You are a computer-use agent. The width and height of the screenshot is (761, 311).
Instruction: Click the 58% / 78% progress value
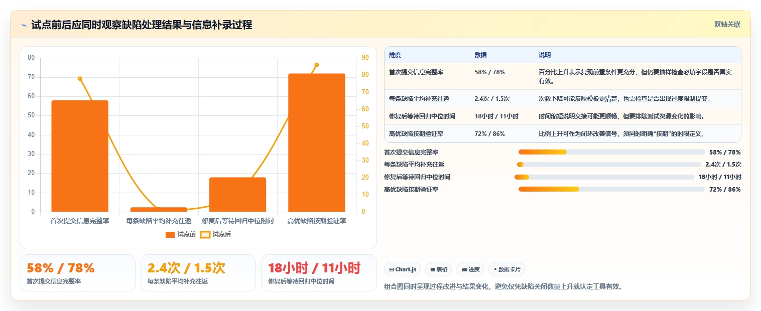(x=725, y=152)
